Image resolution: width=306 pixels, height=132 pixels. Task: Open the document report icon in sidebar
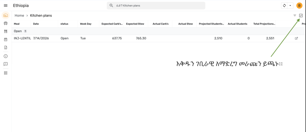click(x=6, y=47)
